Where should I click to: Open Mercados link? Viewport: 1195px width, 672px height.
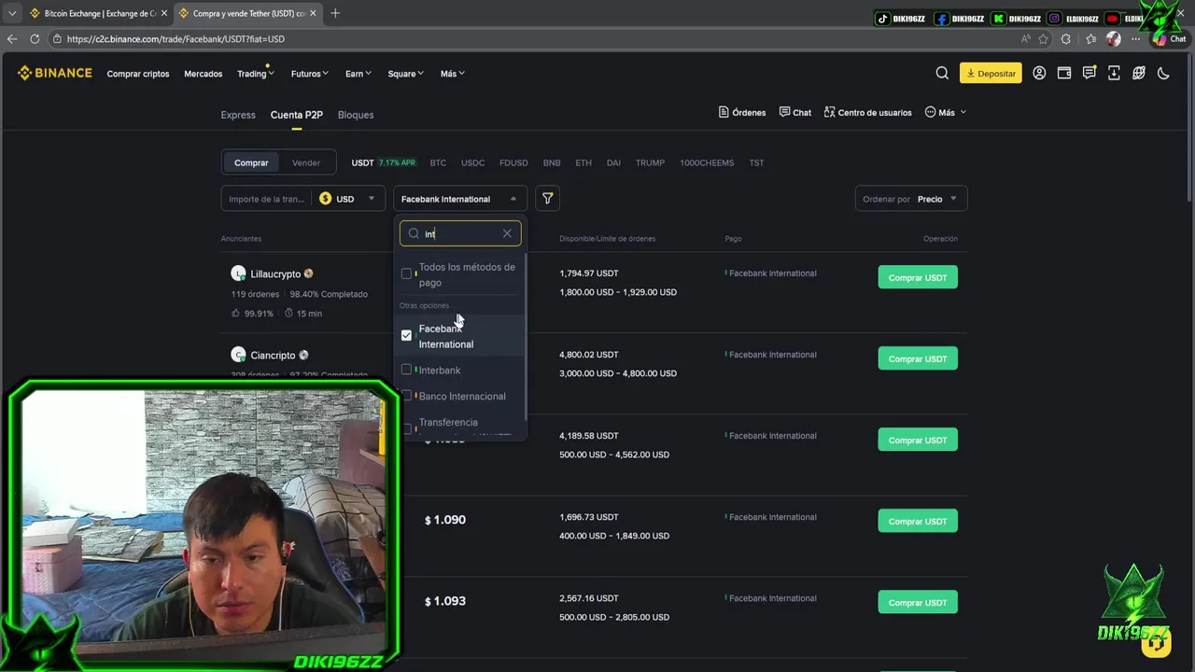point(204,74)
